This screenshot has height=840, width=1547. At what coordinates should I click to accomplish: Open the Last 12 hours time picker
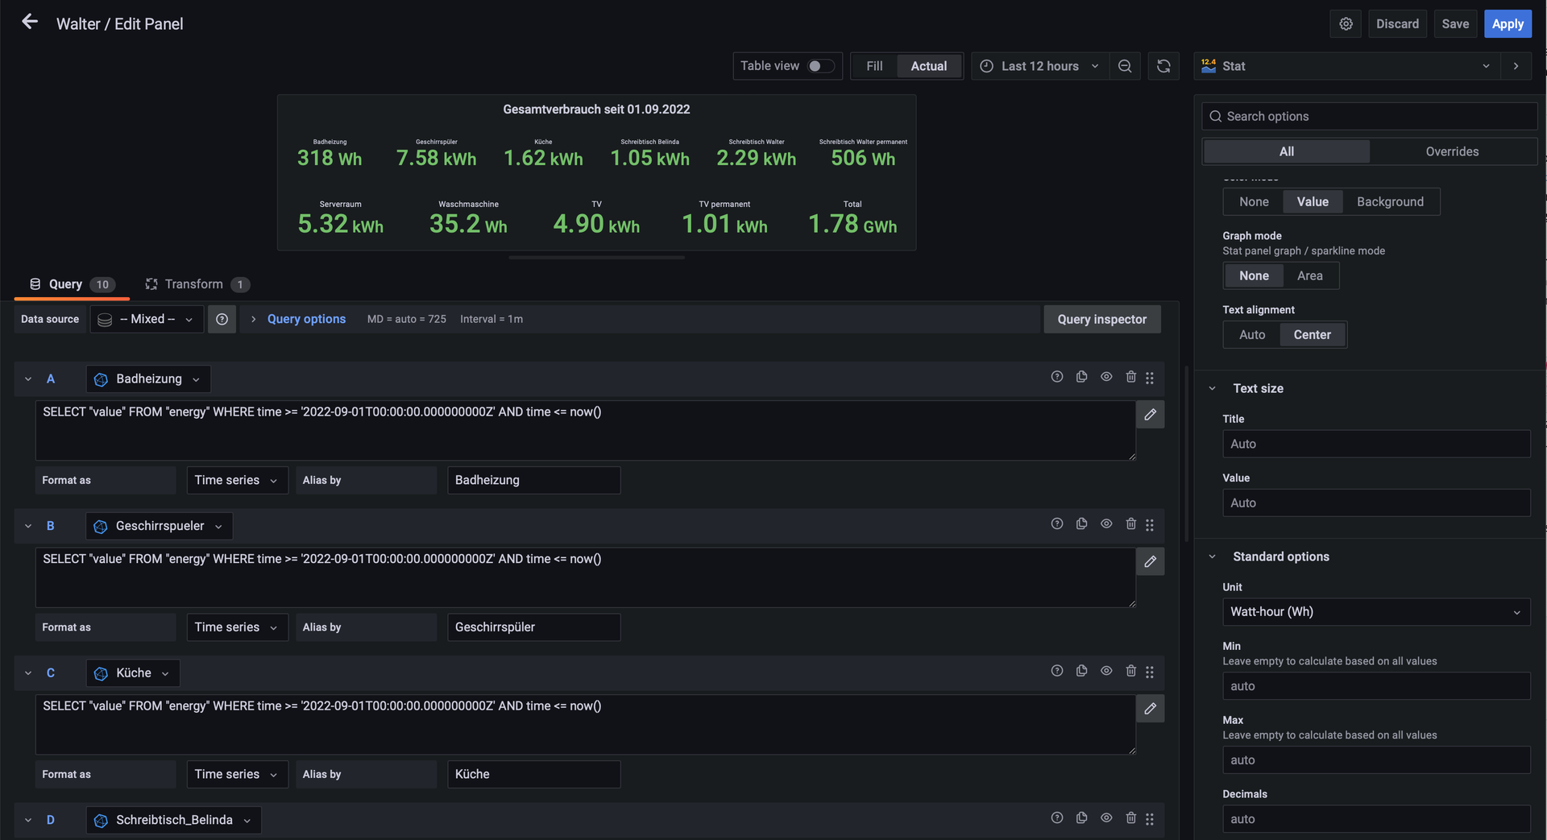tap(1039, 66)
